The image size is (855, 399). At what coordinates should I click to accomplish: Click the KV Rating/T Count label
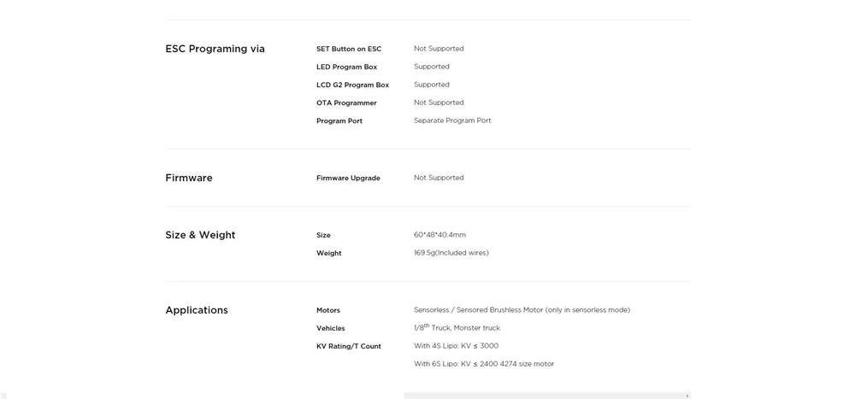click(348, 347)
